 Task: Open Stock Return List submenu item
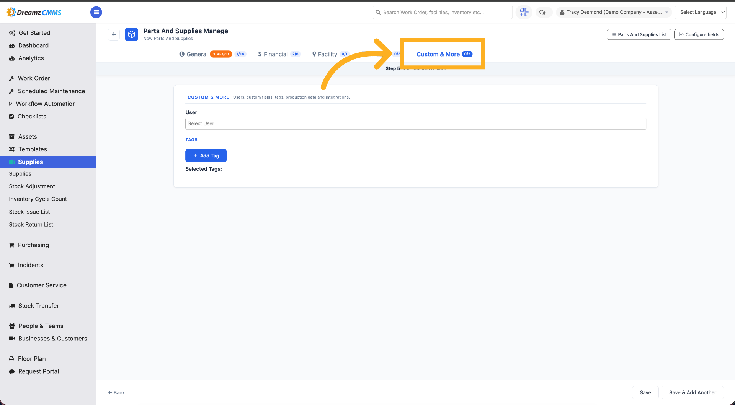31,225
